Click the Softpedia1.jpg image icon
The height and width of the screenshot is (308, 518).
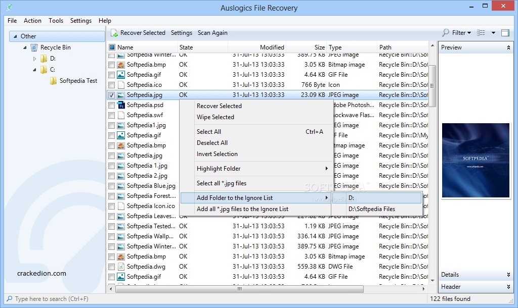click(121, 125)
